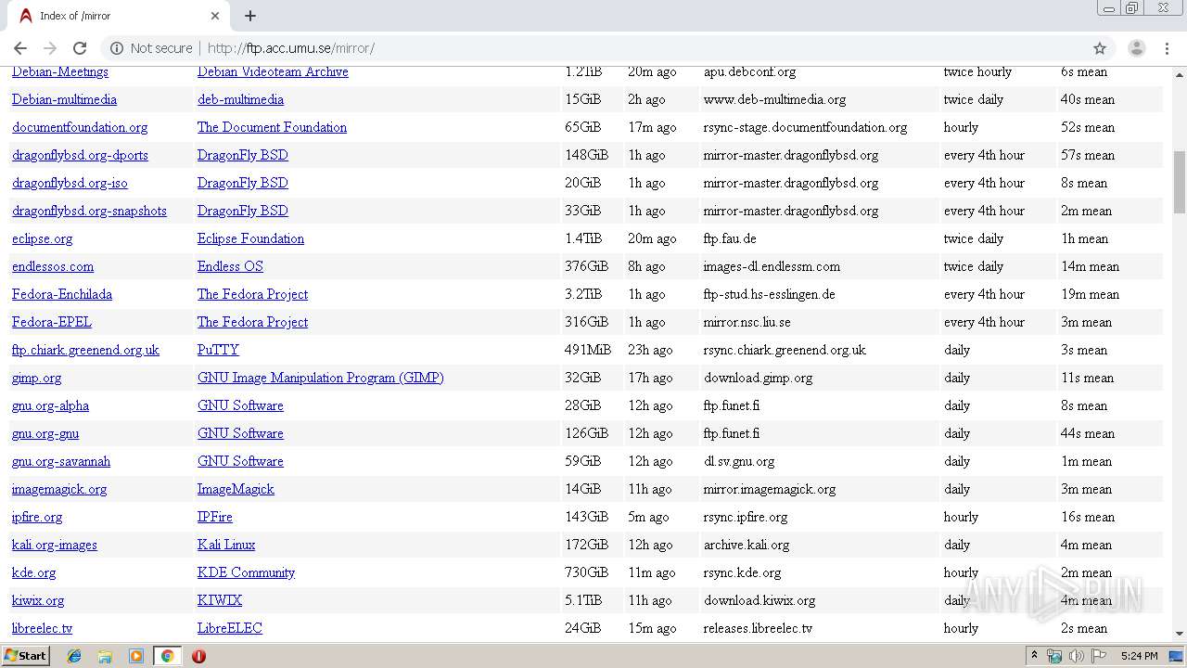
Task: Open the dragonflybsd.org-dports directory
Action: click(80, 155)
